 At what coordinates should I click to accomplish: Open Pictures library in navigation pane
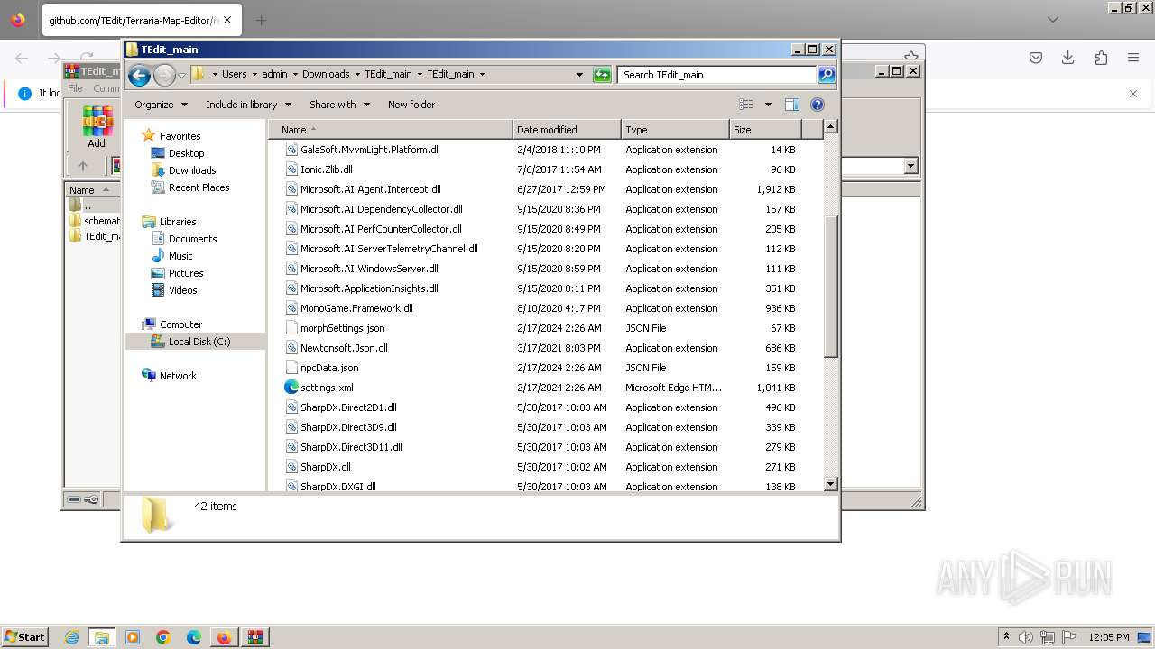click(x=186, y=273)
